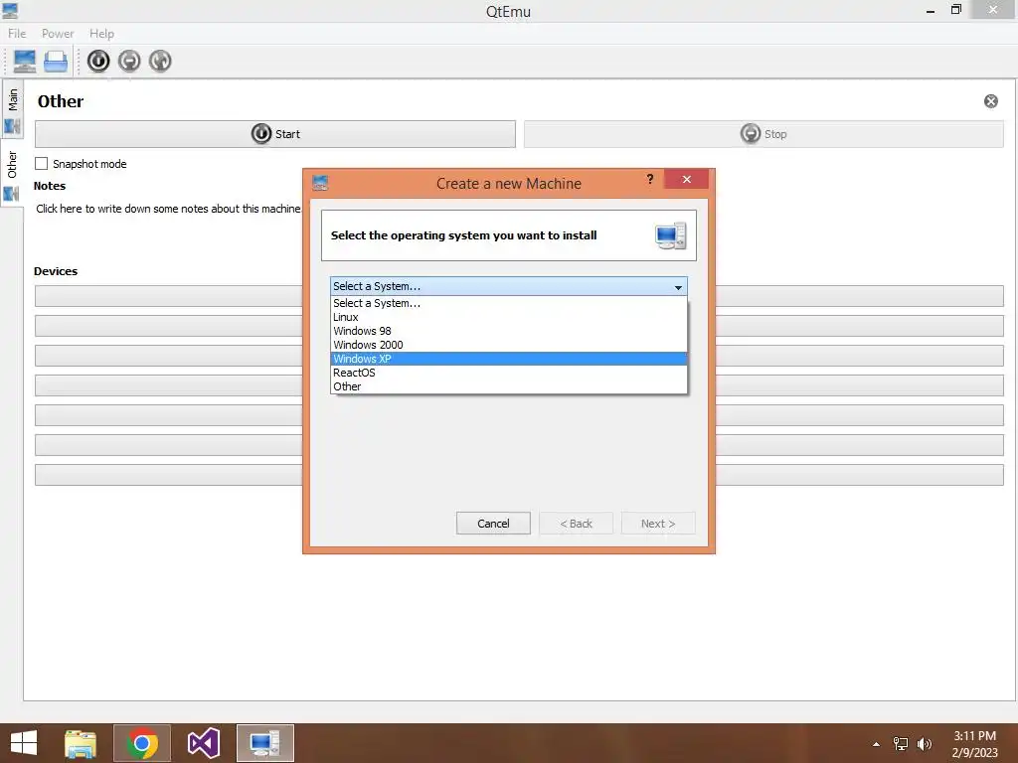
Task: Open File Explorer from taskbar
Action: tap(81, 743)
